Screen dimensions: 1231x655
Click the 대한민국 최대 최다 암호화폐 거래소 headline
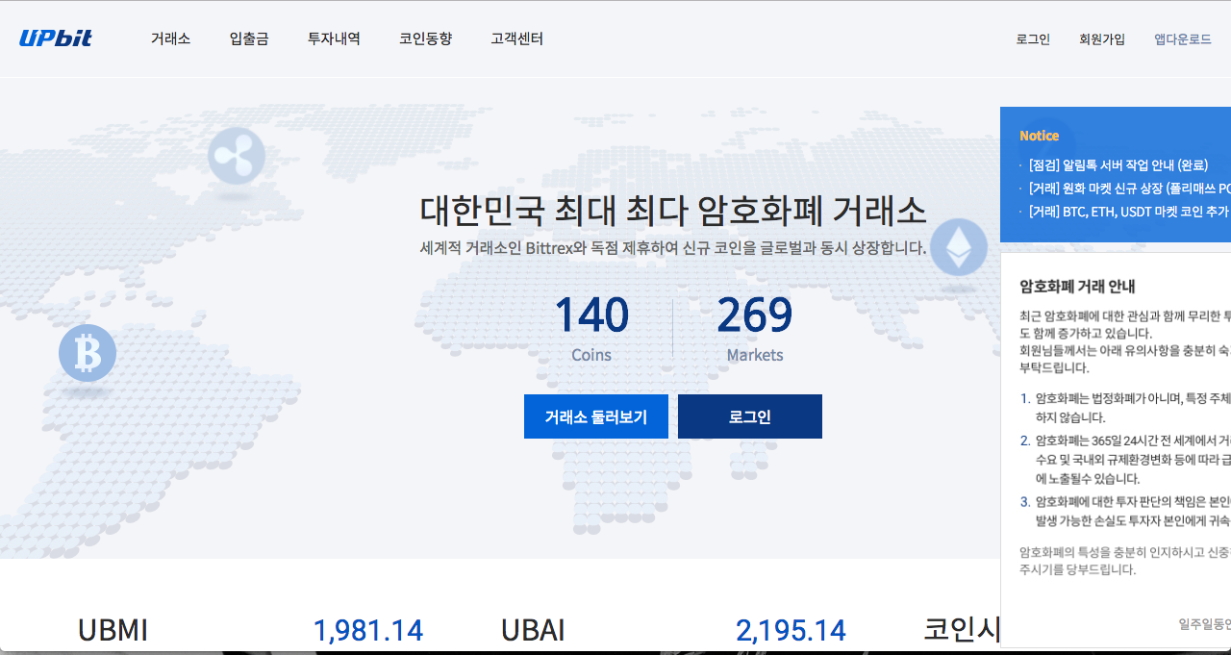point(673,209)
